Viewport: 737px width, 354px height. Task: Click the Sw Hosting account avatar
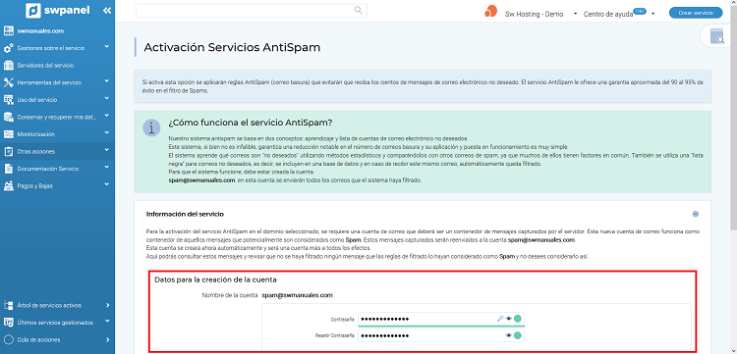click(489, 11)
